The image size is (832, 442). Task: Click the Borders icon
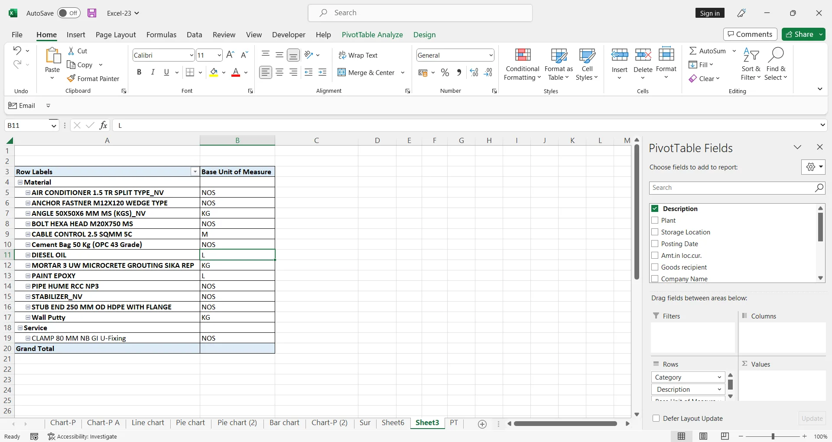point(190,72)
